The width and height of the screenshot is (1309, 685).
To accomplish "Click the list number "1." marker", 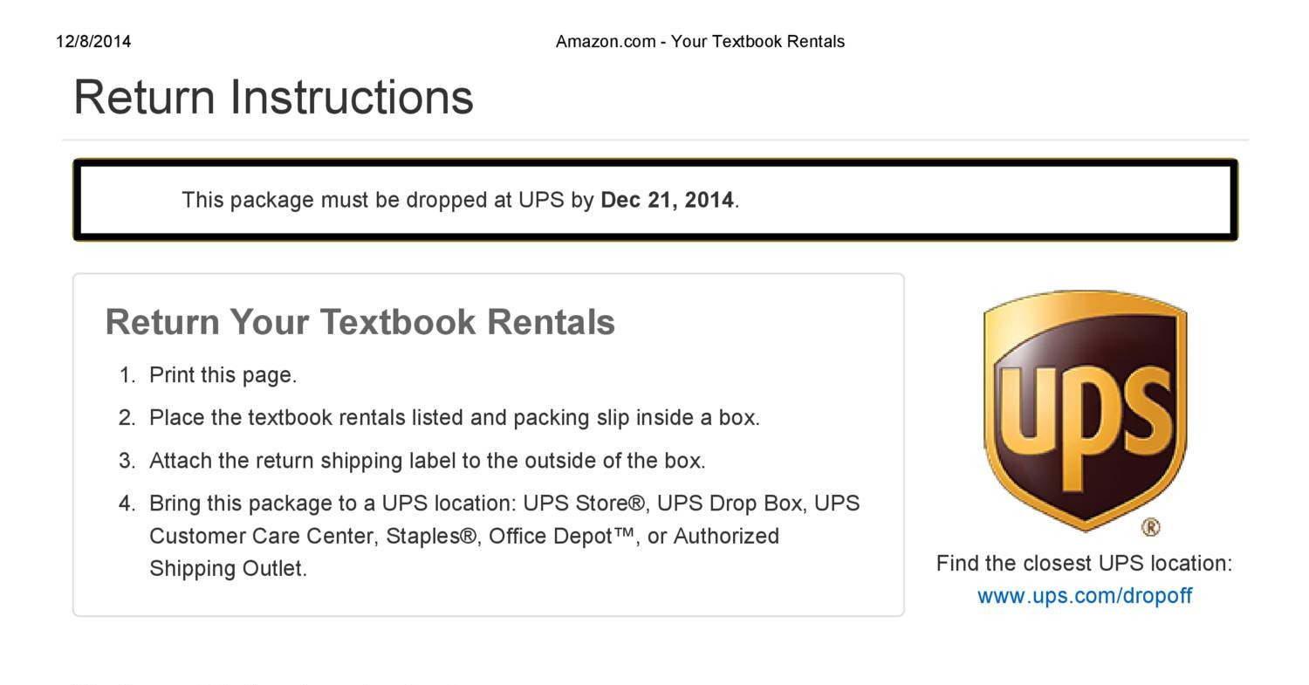I will [x=127, y=375].
